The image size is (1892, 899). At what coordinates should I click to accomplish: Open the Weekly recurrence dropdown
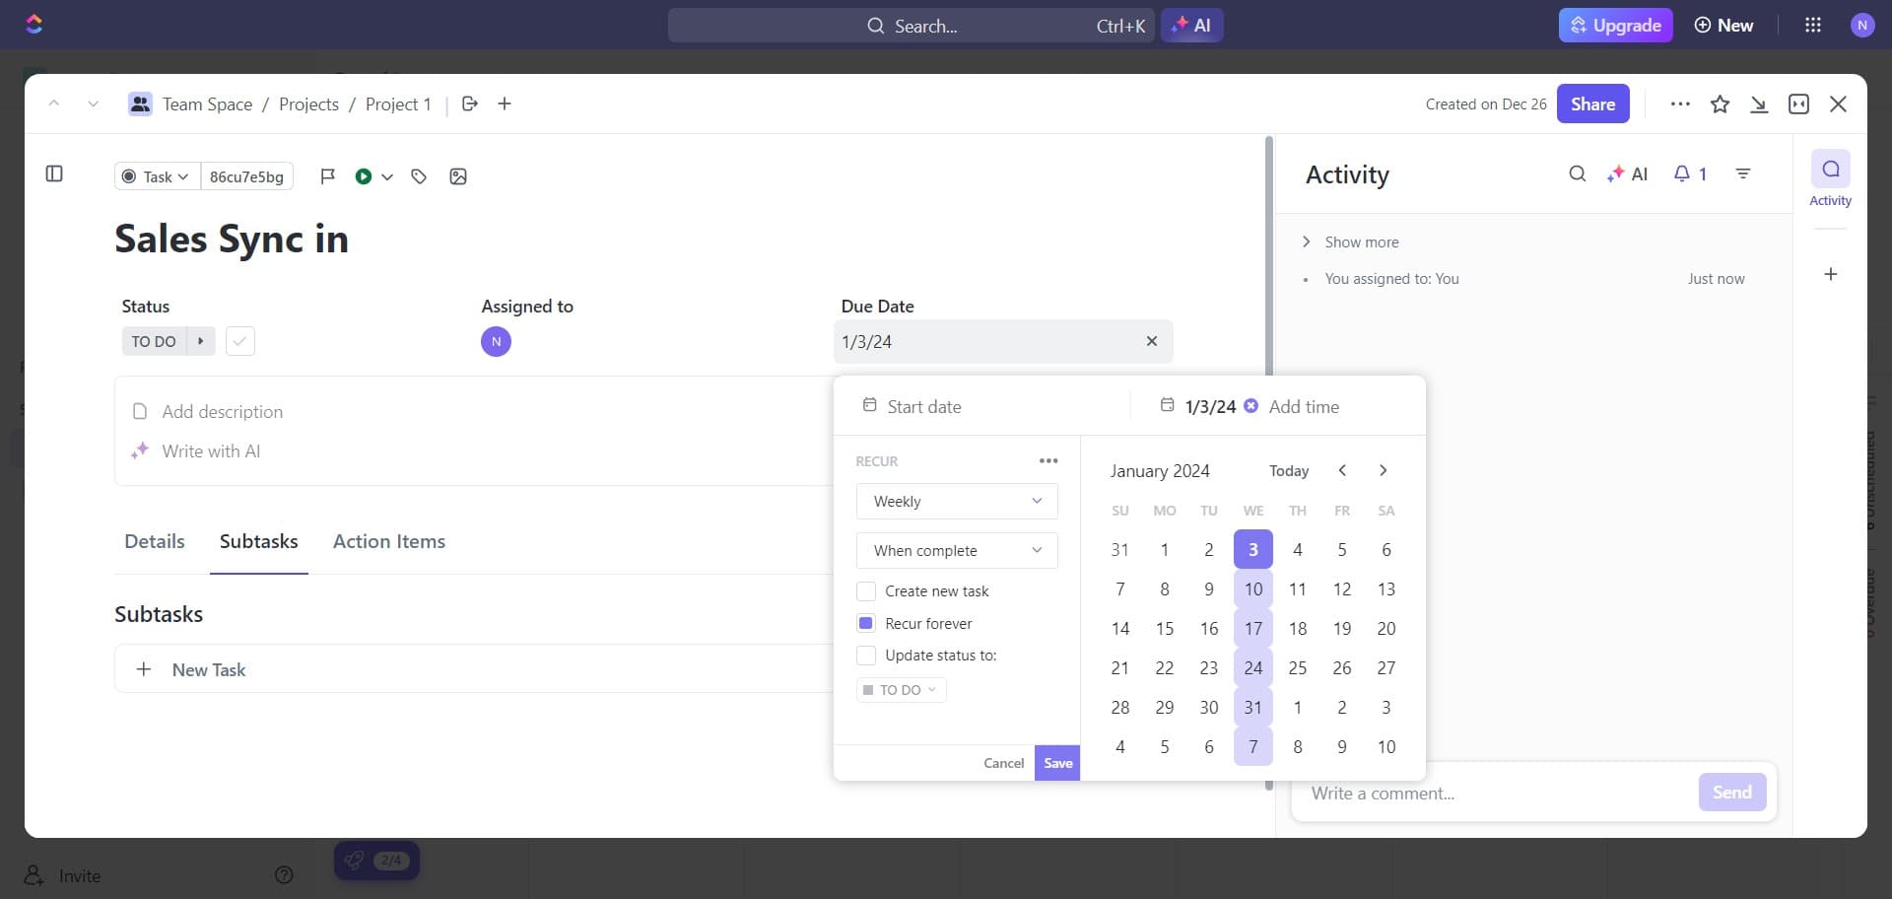tap(956, 502)
